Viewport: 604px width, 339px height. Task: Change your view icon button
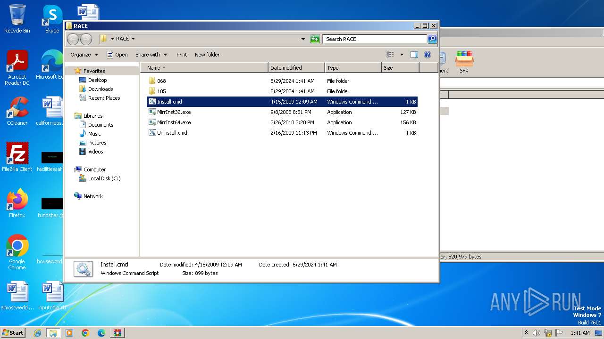[390, 55]
